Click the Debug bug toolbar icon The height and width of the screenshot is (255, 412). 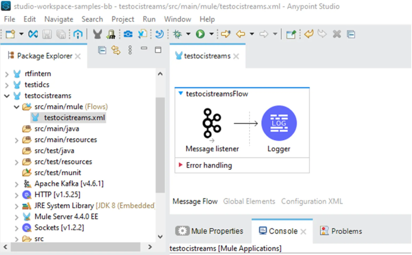178,34
